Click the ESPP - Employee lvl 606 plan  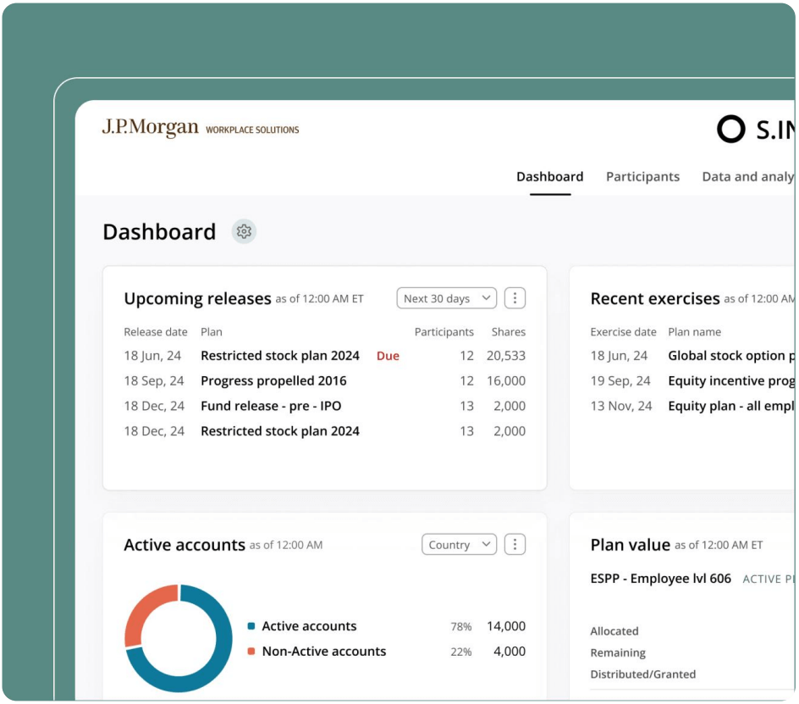[x=660, y=579]
